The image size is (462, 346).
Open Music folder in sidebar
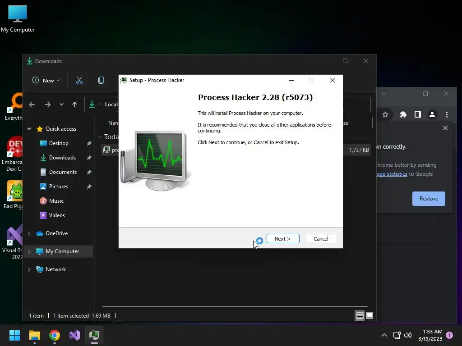tap(56, 201)
